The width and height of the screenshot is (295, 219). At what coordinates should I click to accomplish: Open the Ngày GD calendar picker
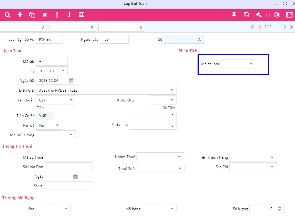click(71, 80)
